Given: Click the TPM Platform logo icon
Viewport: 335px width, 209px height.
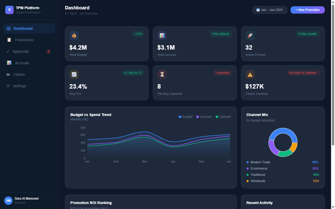Looking at the screenshot, I should pyautogui.click(x=9, y=10).
